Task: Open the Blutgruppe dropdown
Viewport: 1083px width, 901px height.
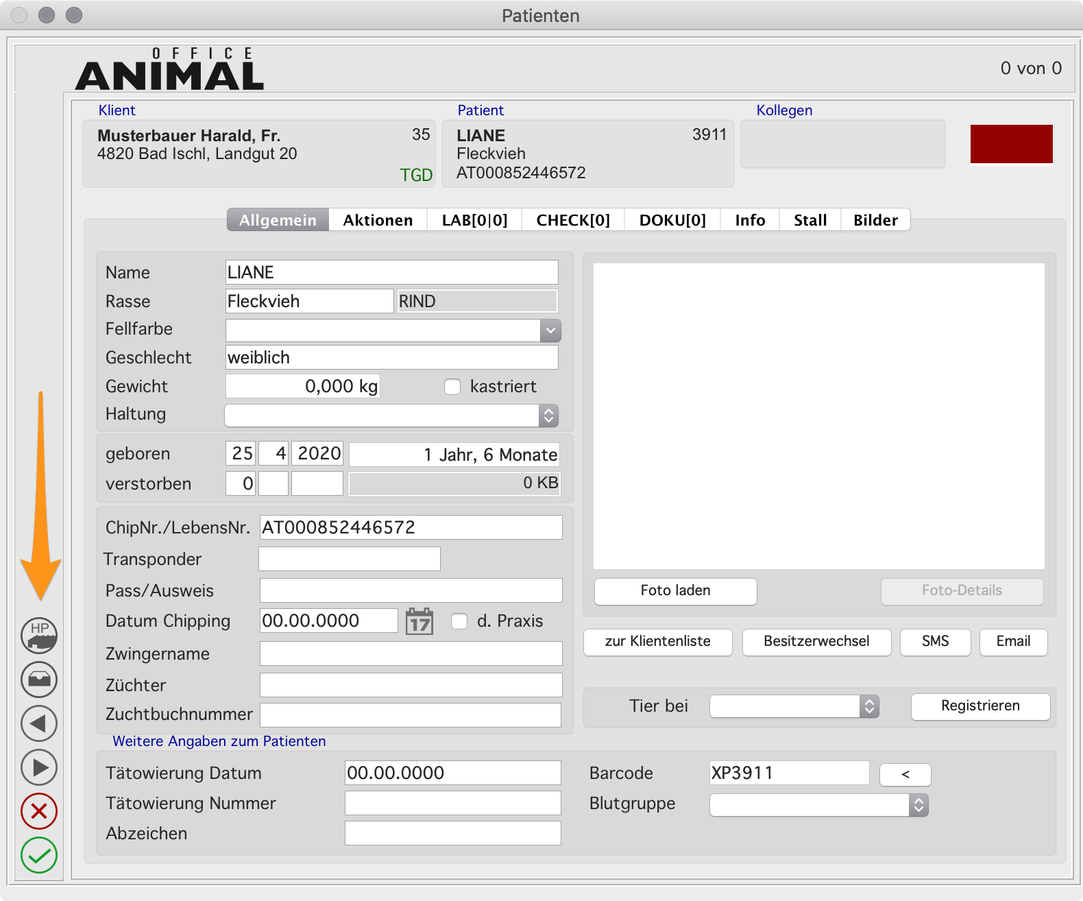Action: pos(918,804)
